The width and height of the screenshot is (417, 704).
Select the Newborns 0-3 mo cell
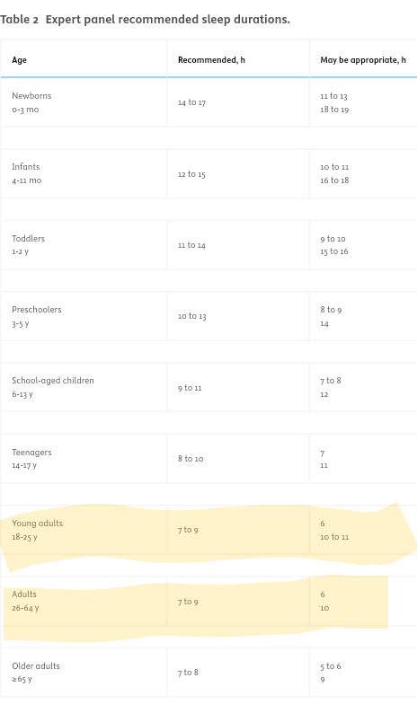84,102
